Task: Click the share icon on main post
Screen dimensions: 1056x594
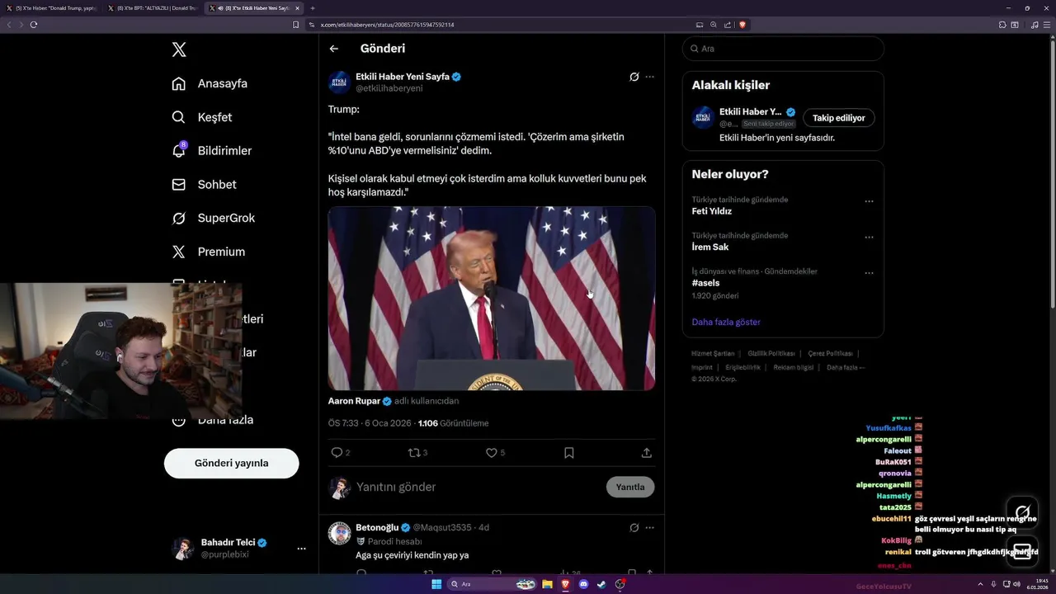Action: coord(647,453)
